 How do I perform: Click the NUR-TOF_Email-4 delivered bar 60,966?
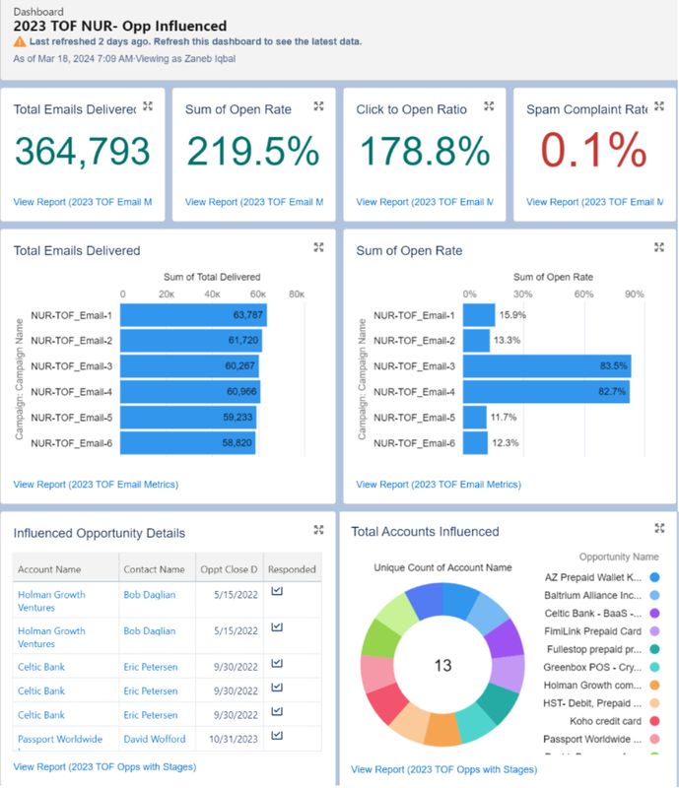[x=190, y=391]
